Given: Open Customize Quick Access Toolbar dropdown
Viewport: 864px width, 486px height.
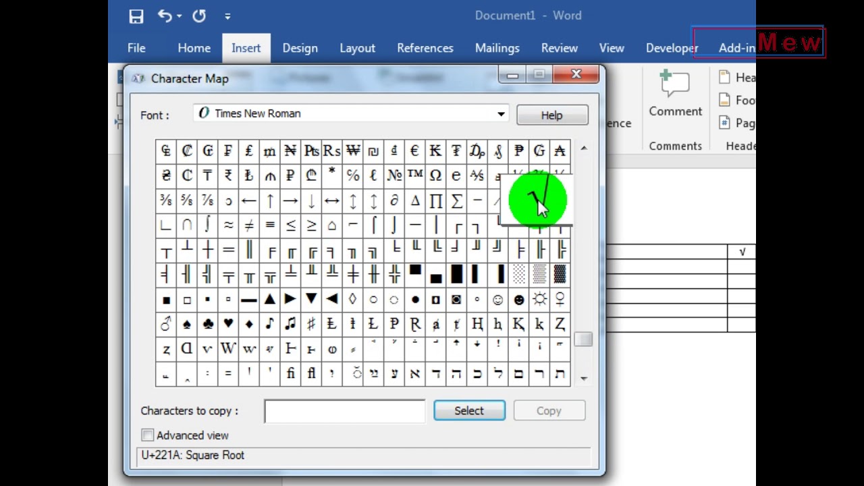Looking at the screenshot, I should click(227, 16).
